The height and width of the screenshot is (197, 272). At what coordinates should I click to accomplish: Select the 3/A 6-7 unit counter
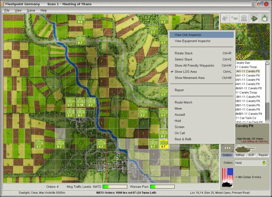point(163,134)
